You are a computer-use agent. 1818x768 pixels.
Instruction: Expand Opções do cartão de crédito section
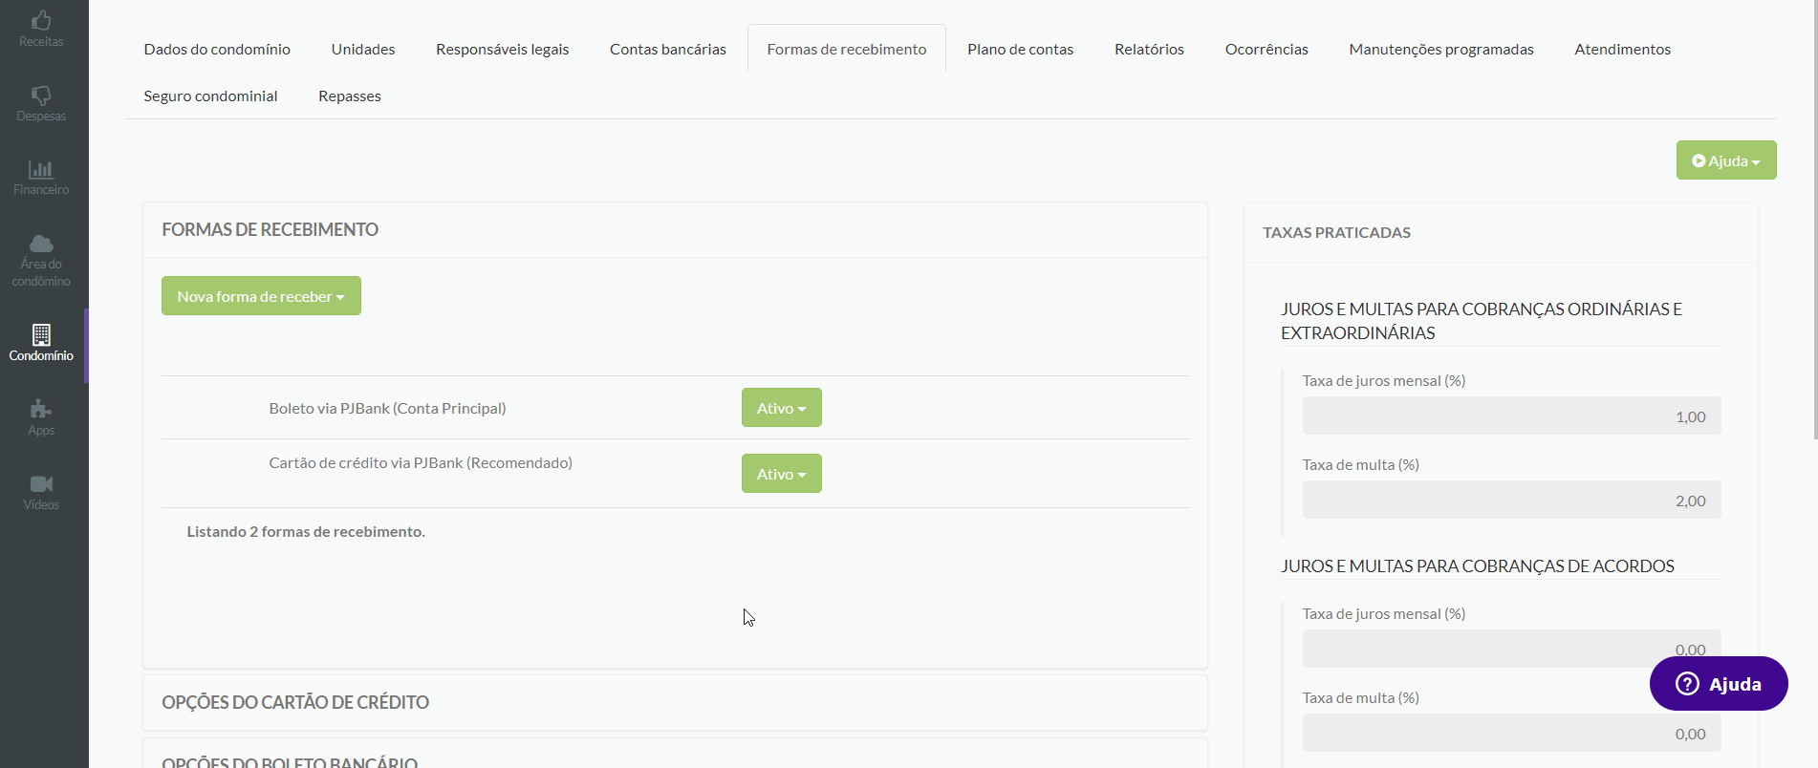click(x=675, y=703)
